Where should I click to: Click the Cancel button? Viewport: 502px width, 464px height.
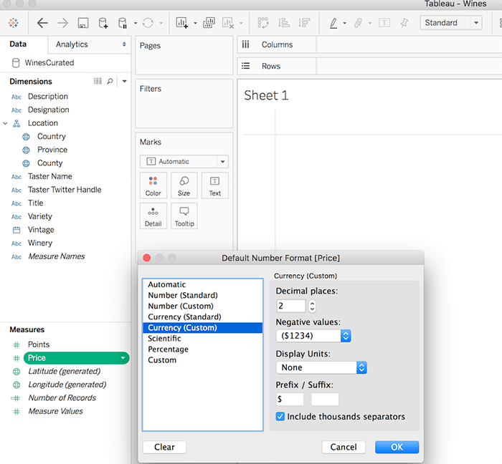pyautogui.click(x=344, y=447)
